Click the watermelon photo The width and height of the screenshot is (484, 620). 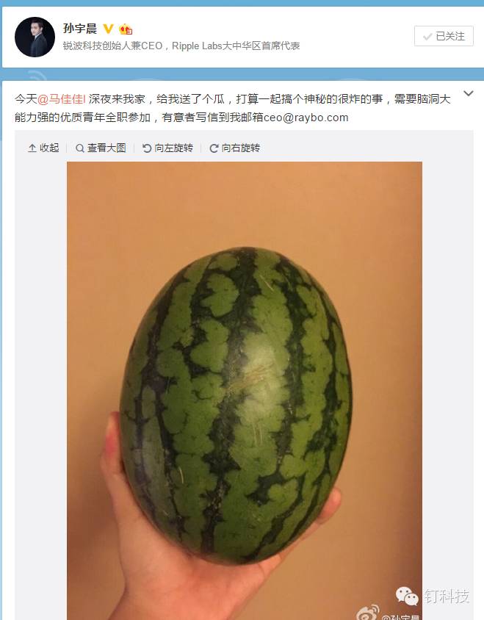click(245, 391)
